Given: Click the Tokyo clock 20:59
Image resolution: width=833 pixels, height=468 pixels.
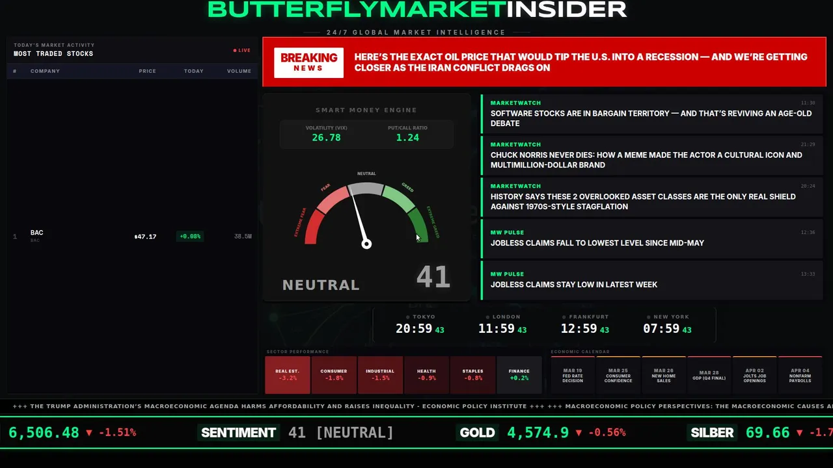Looking at the screenshot, I should [x=414, y=329].
